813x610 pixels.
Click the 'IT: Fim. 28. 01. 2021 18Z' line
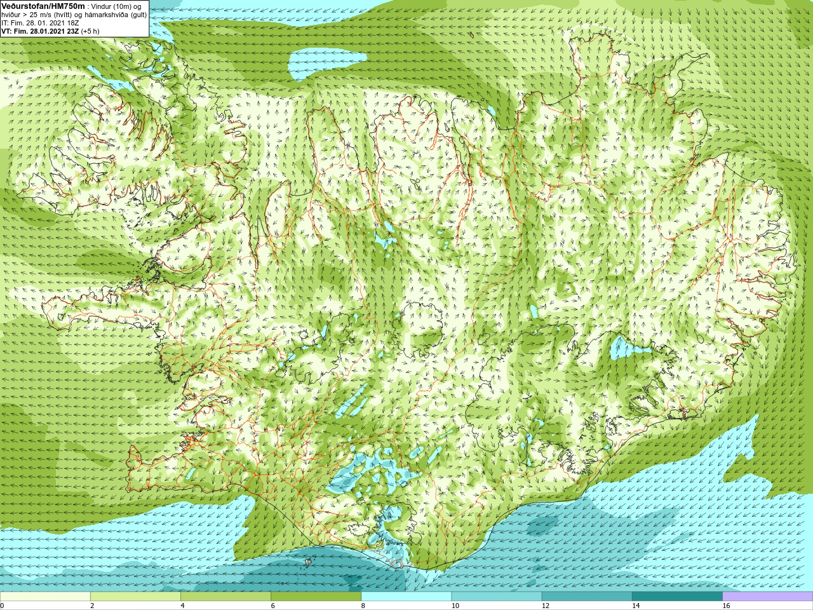pos(40,22)
